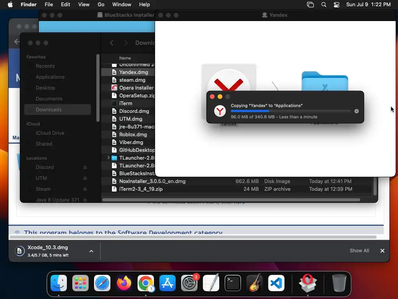This screenshot has width=398, height=299.
Task: Launch Terminal from the Dock
Action: pyautogui.click(x=233, y=283)
